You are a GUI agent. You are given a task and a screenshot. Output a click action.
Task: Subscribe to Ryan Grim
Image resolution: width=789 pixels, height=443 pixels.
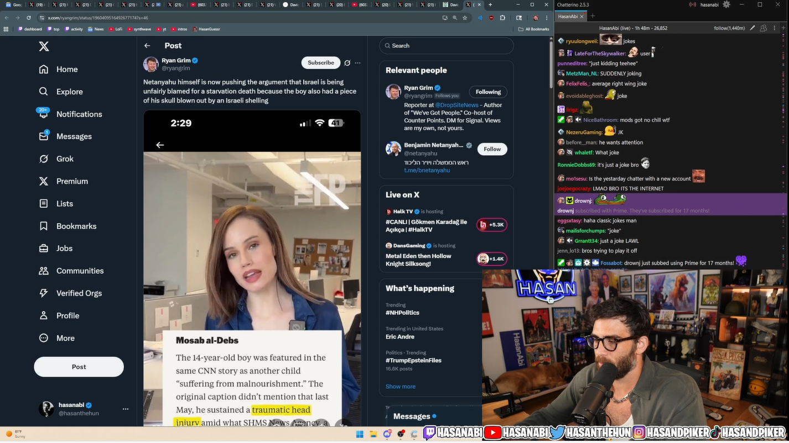pos(321,63)
